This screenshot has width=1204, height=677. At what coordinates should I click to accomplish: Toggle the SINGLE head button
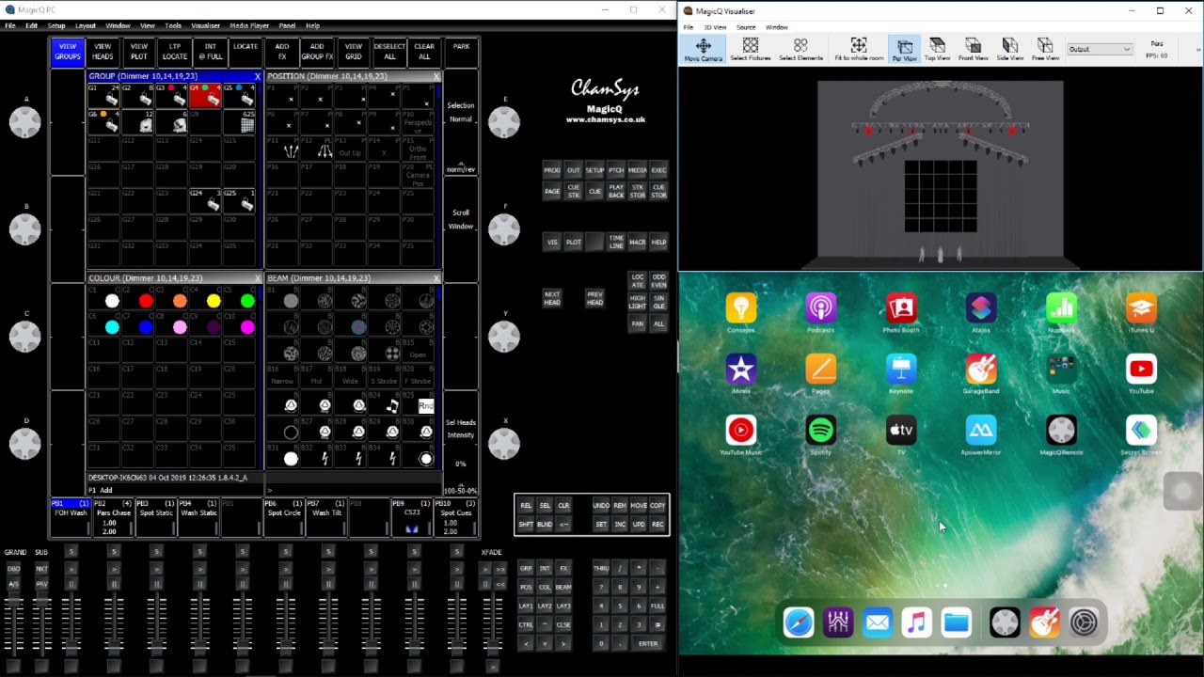click(659, 301)
